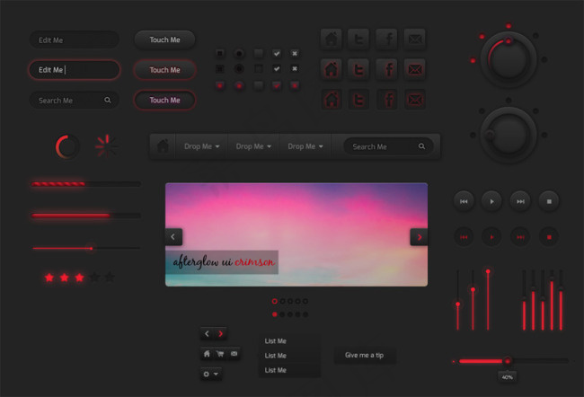Click the small envelope icon in the mini toolbar

click(x=234, y=353)
